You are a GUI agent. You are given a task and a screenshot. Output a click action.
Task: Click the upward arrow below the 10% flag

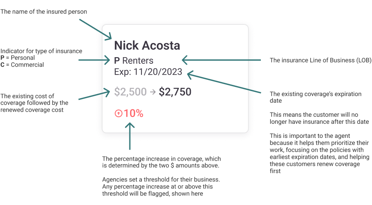pyautogui.click(x=130, y=136)
